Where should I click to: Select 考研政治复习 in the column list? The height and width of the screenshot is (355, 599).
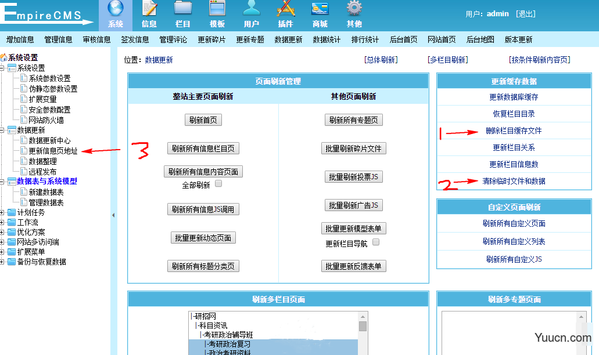click(x=229, y=345)
